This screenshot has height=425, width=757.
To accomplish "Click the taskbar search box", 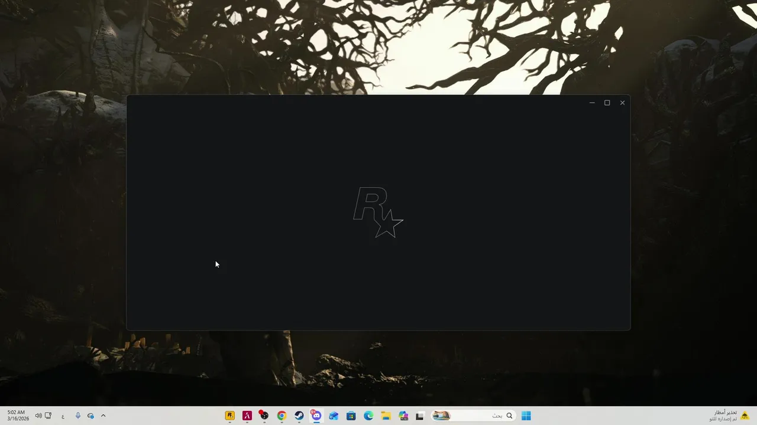I will pos(473,416).
